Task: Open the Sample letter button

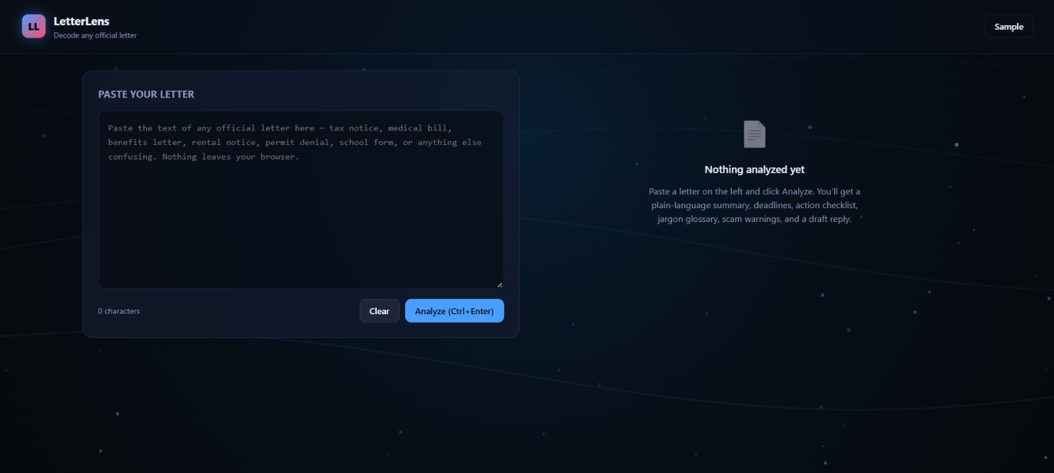Action: 1009,26
